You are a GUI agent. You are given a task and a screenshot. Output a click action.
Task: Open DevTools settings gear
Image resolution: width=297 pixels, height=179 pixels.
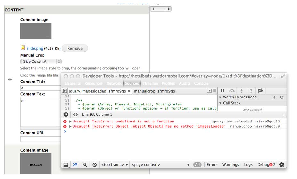click(x=282, y=165)
